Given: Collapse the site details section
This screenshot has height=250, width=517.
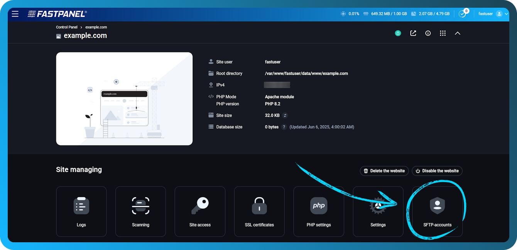Looking at the screenshot, I should click(458, 33).
